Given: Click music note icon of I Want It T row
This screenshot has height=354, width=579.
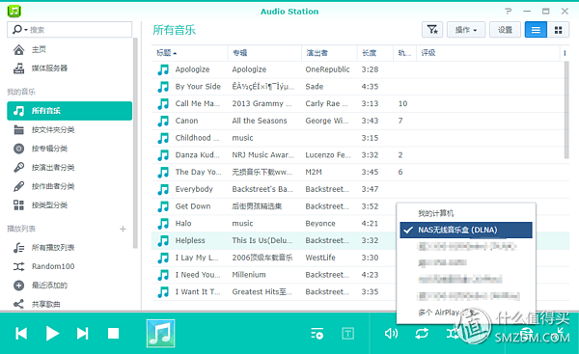Looking at the screenshot, I should point(163,292).
